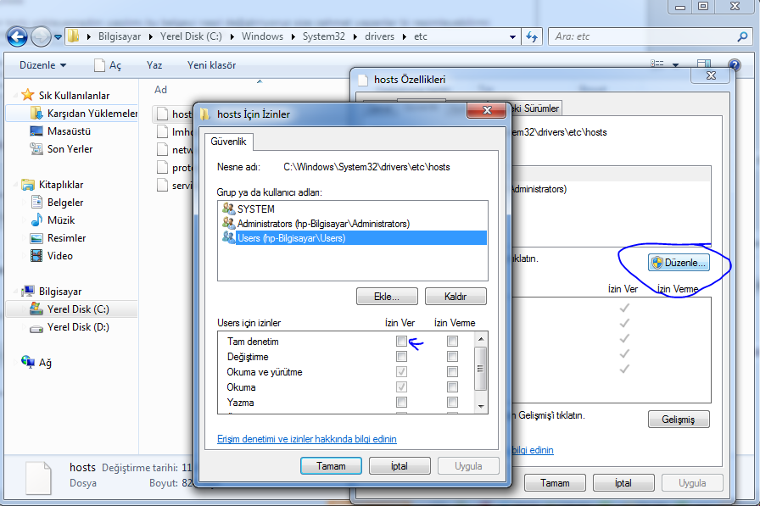Click İptal in hosts İçin İzinler dialog

click(400, 466)
